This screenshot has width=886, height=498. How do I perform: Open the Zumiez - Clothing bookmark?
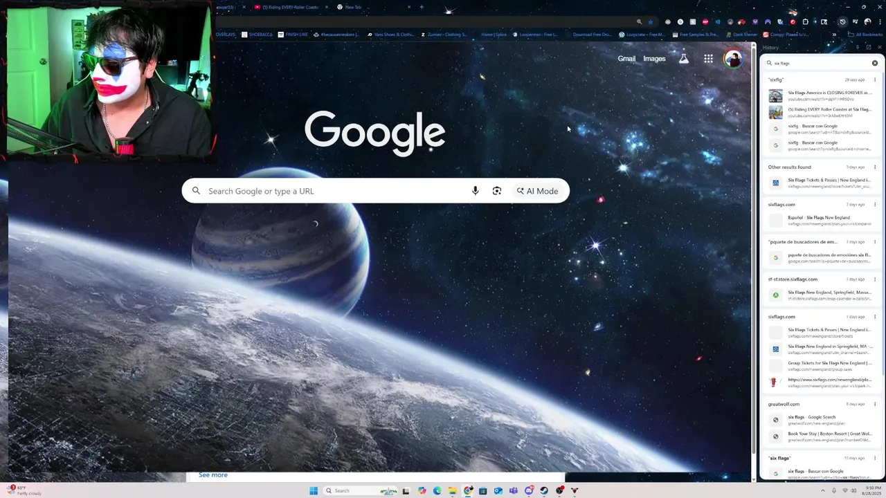coord(444,35)
